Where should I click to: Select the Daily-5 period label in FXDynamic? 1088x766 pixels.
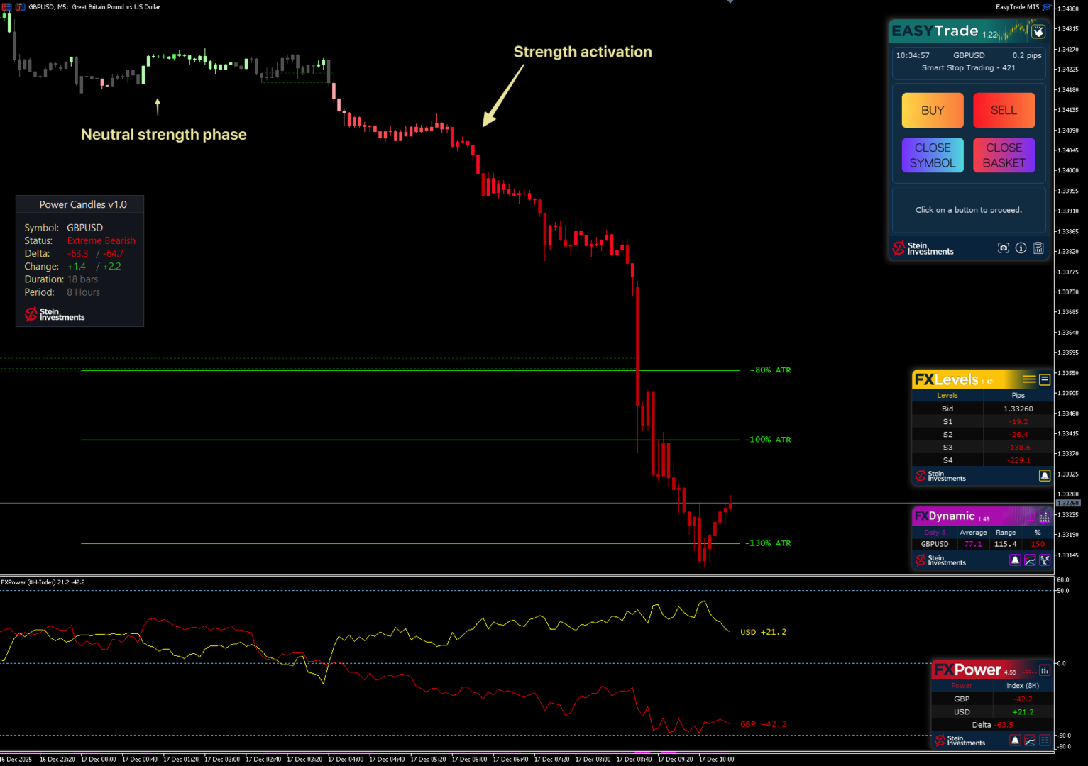pyautogui.click(x=935, y=533)
